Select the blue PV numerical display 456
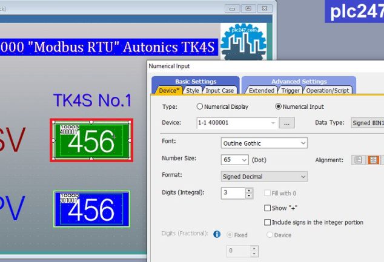This screenshot has height=262, width=384. click(x=91, y=209)
